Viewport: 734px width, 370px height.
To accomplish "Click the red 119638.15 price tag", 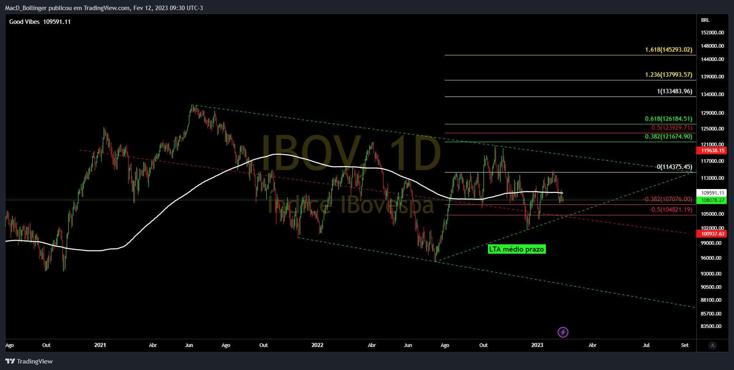I will (x=712, y=151).
